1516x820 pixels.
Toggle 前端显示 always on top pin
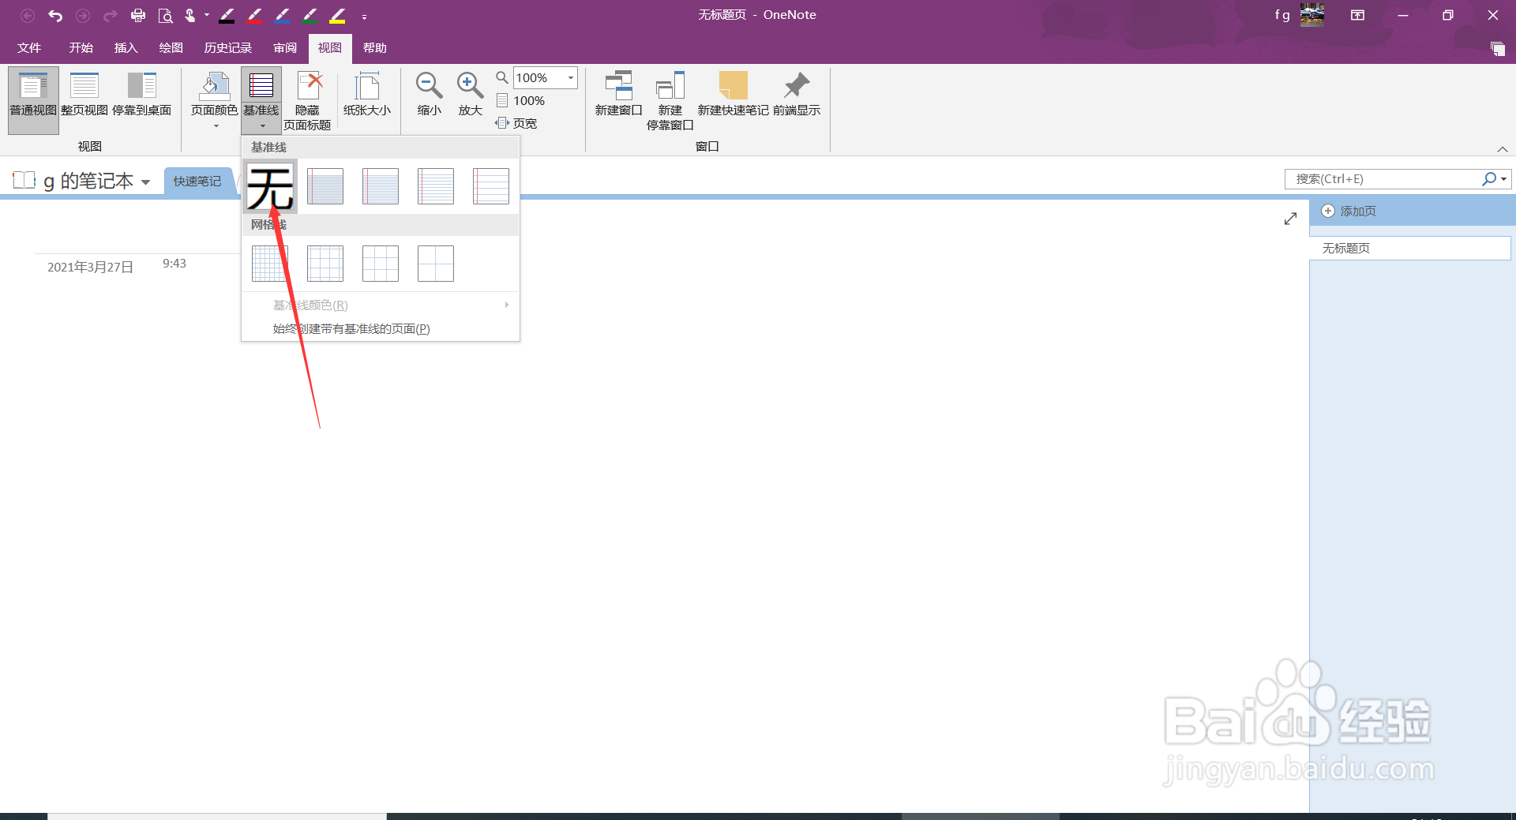point(797,95)
